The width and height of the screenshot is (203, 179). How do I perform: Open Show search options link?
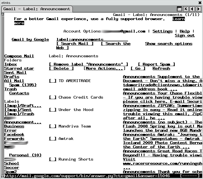pyautogui.click(x=169, y=44)
